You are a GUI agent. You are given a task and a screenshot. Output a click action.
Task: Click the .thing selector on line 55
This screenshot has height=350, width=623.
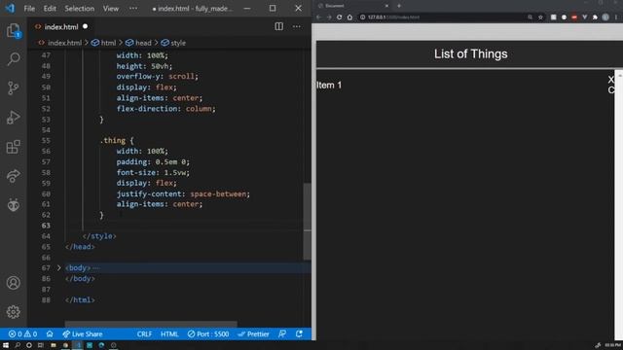click(x=113, y=140)
